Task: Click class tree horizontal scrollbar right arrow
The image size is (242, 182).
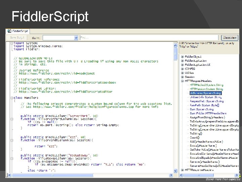Action: pos(237,175)
